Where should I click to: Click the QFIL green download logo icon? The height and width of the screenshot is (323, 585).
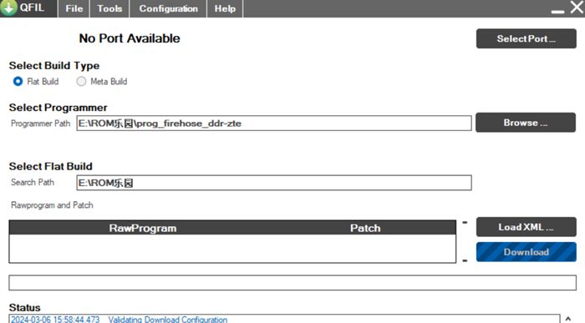tap(8, 8)
